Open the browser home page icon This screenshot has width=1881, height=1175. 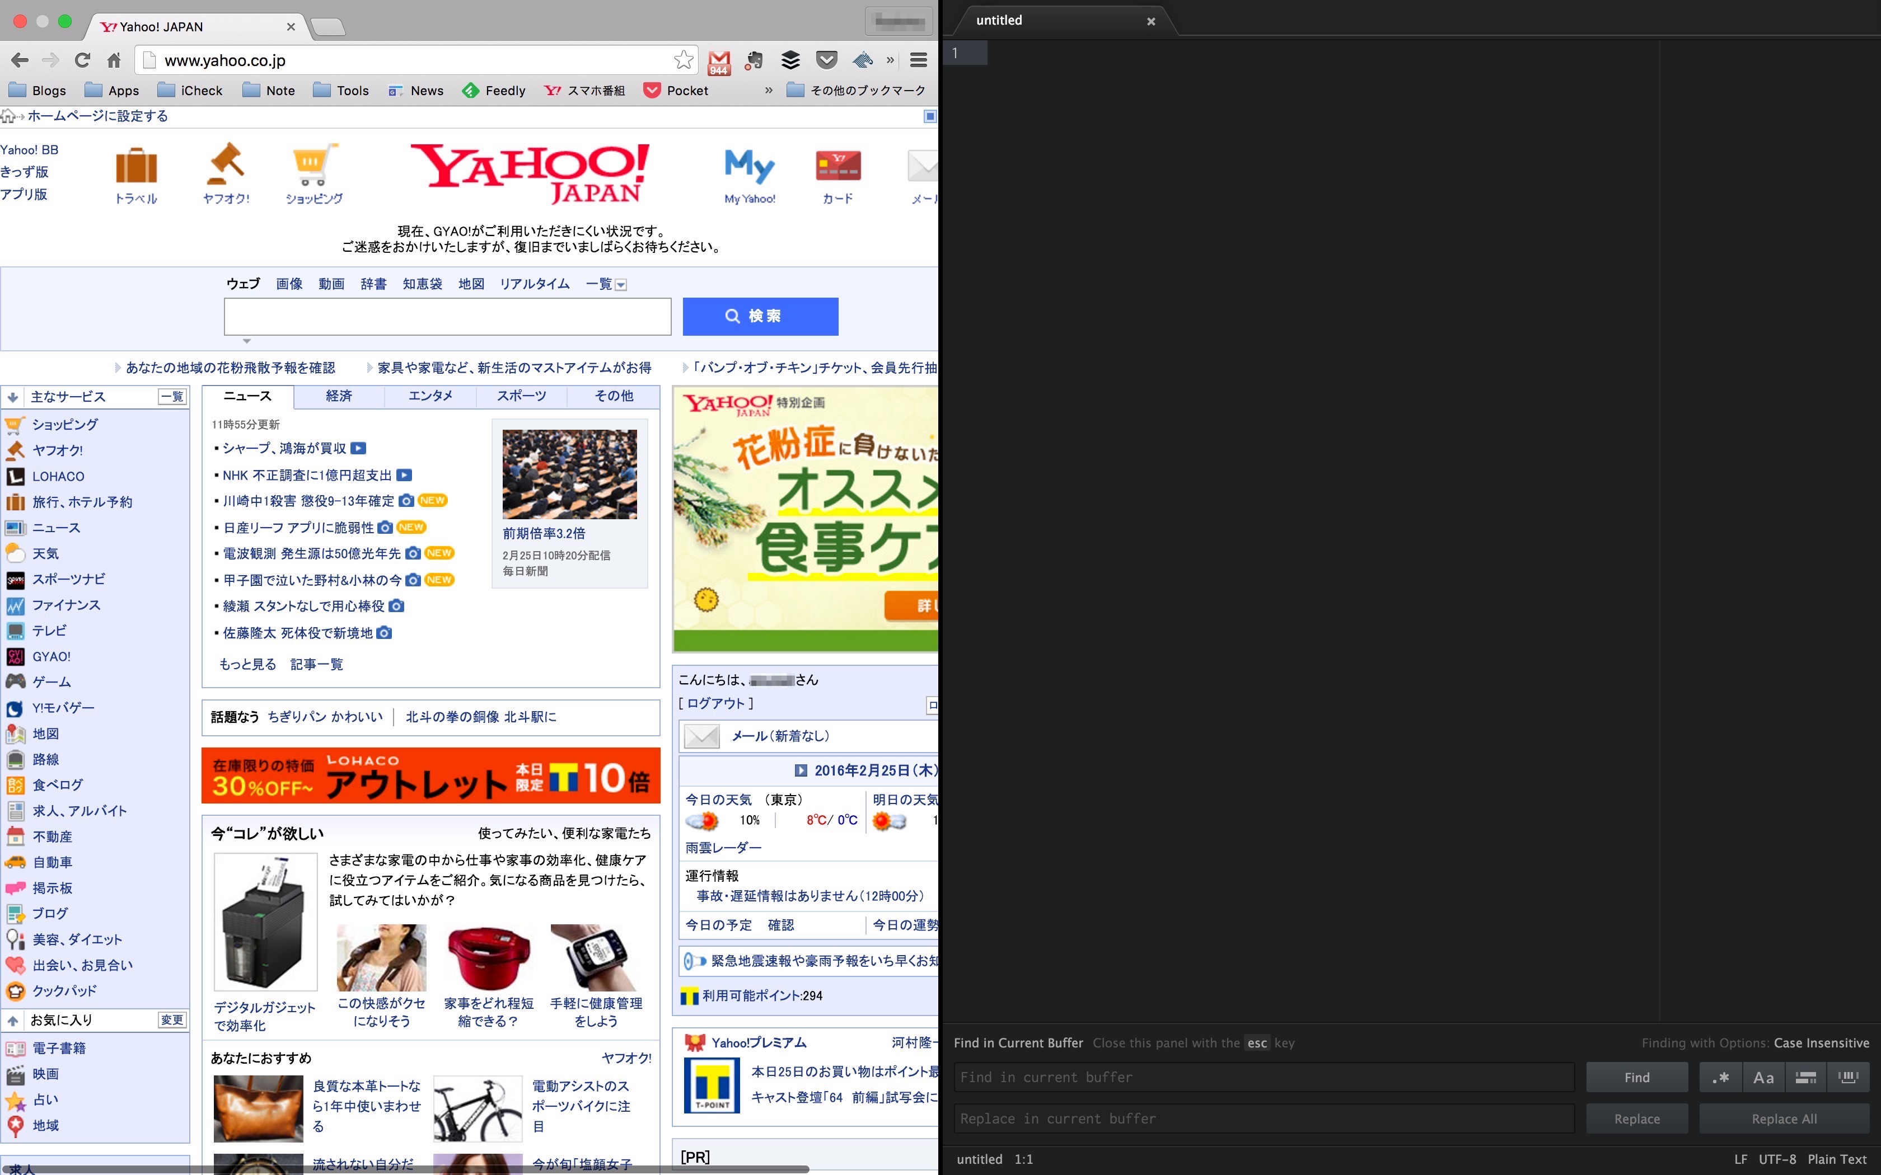point(114,60)
